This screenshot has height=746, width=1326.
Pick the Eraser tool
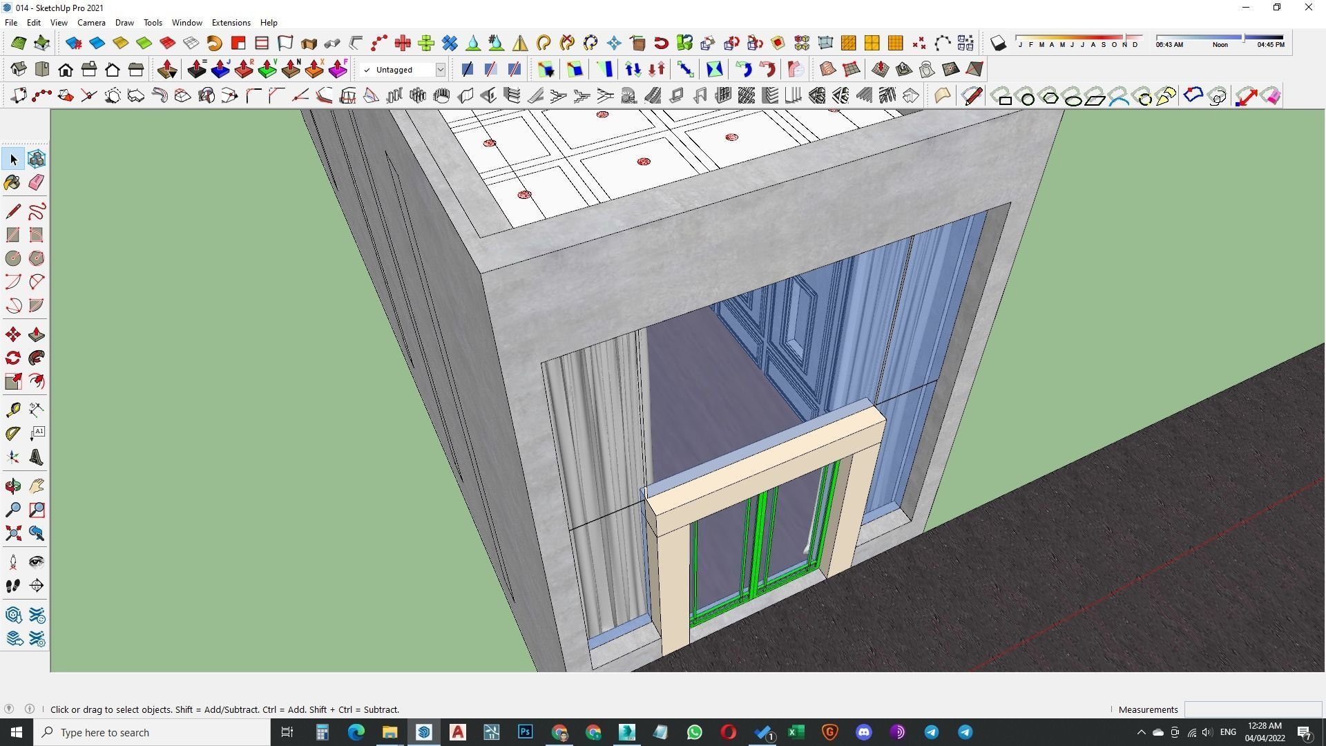(x=37, y=182)
